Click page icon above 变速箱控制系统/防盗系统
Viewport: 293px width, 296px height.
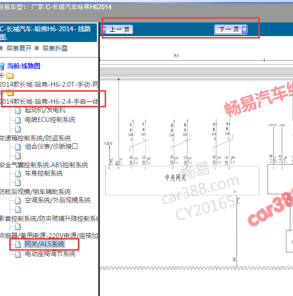point(18,129)
